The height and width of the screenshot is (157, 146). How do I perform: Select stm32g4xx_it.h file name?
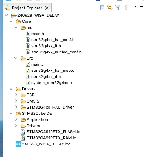click(46, 46)
